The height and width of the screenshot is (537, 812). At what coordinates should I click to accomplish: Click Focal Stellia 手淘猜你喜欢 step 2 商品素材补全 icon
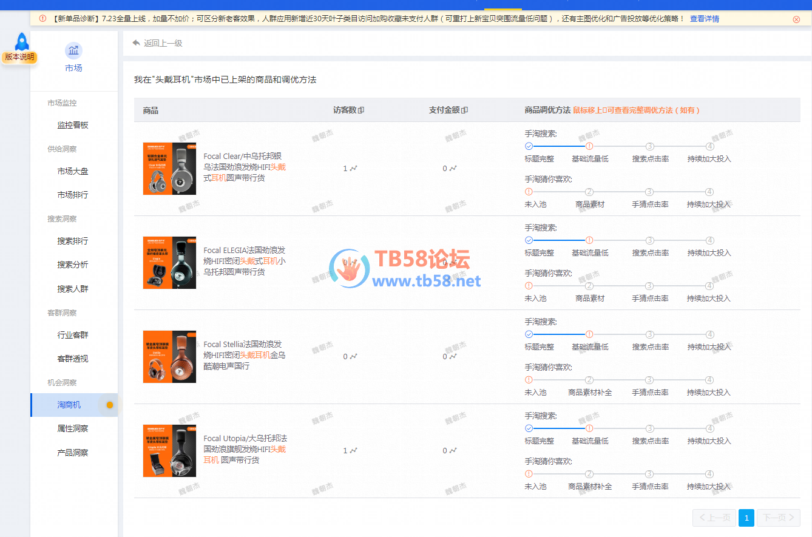click(589, 380)
